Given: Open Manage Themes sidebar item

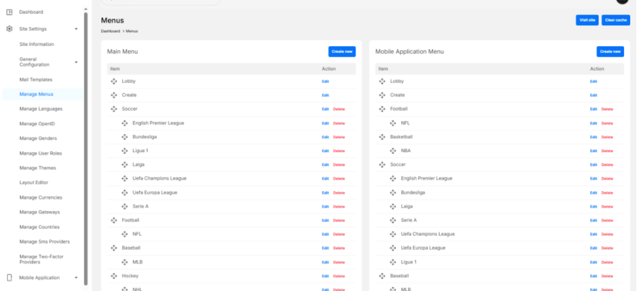Looking at the screenshot, I should click(x=37, y=168).
